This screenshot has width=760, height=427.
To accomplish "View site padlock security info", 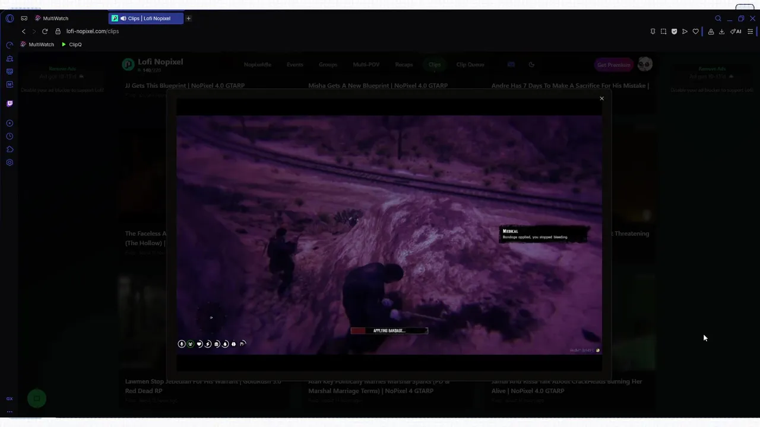I will point(58,31).
